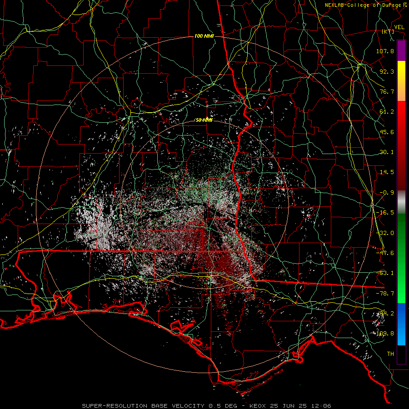Click the blue segment of color bar

point(401,324)
